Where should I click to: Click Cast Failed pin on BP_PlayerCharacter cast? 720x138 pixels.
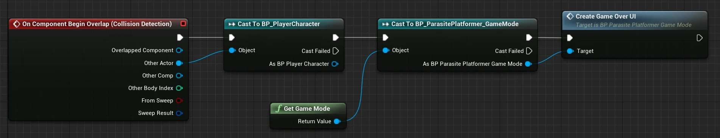pos(336,51)
